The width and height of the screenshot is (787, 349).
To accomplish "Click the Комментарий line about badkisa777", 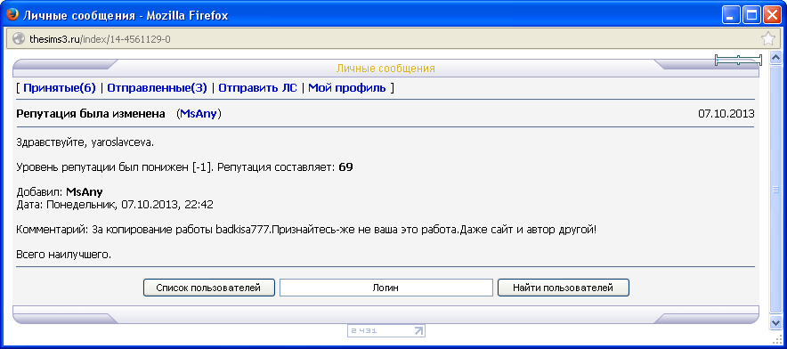I will point(306,230).
